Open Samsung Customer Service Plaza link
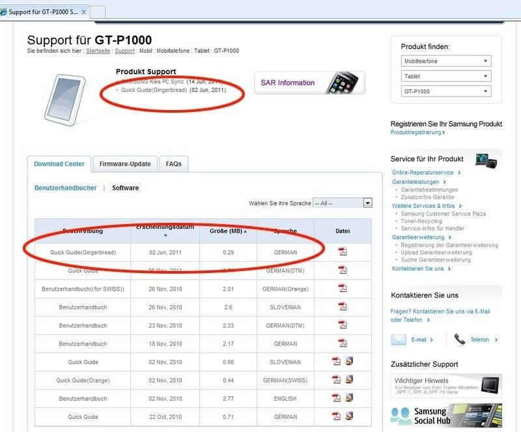Screen dimensions: 521x432 [444, 214]
